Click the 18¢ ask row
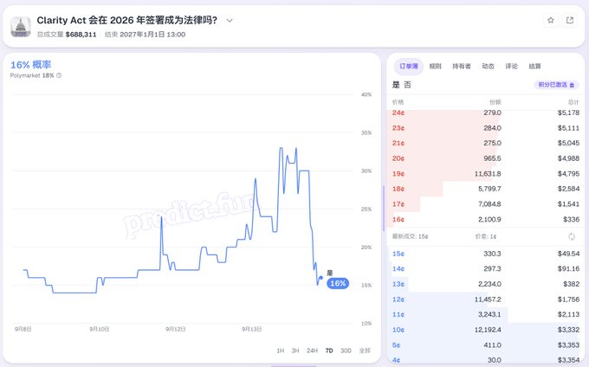Viewport: 589px width, 367px height. [485, 189]
